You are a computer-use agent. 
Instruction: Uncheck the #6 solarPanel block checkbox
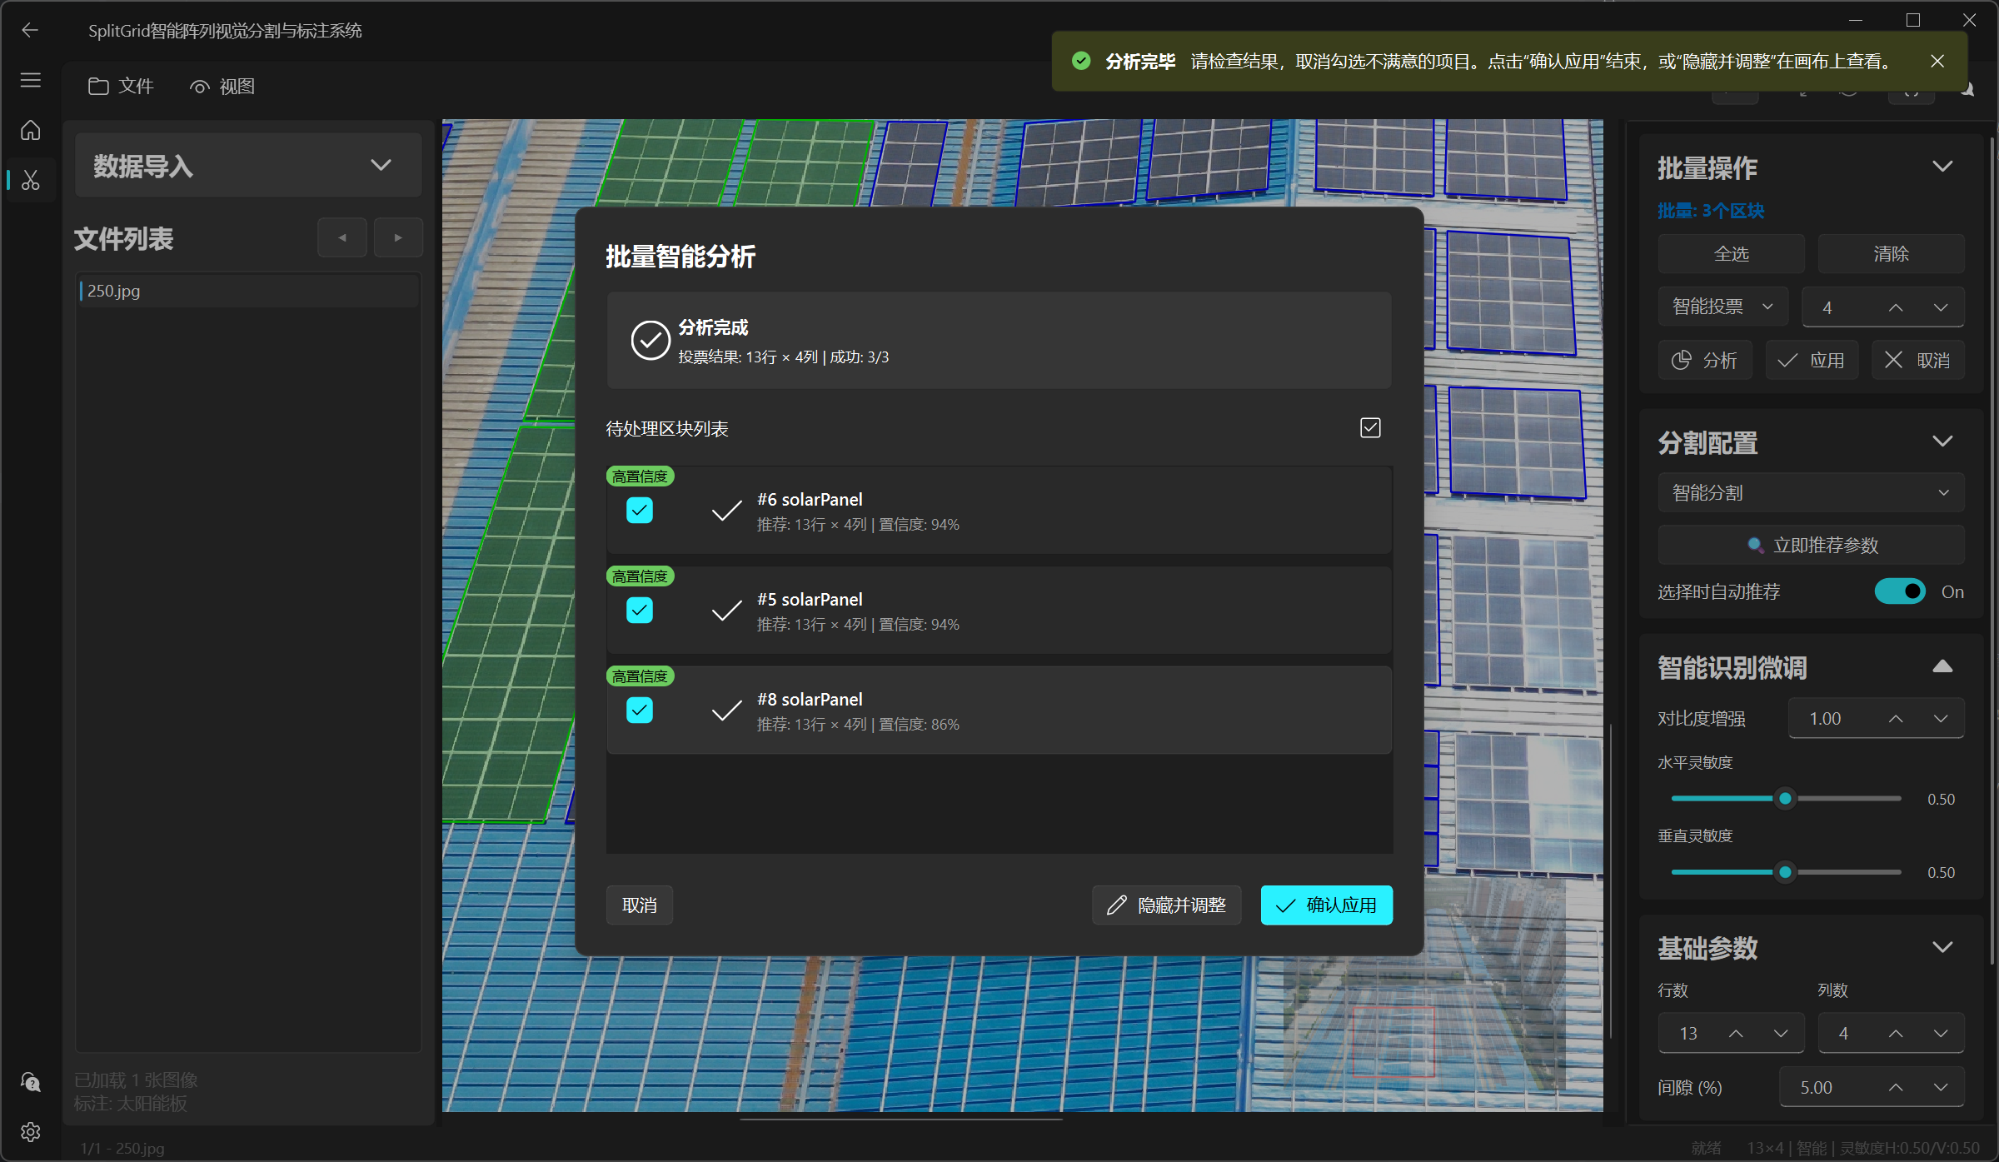[x=640, y=510]
